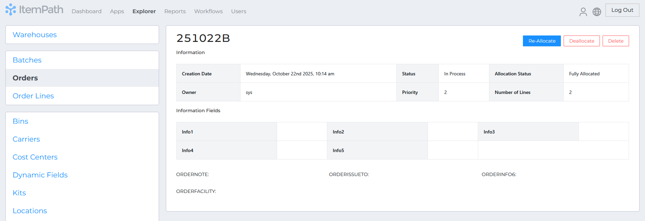
Task: Open the Reports section
Action: click(x=175, y=11)
